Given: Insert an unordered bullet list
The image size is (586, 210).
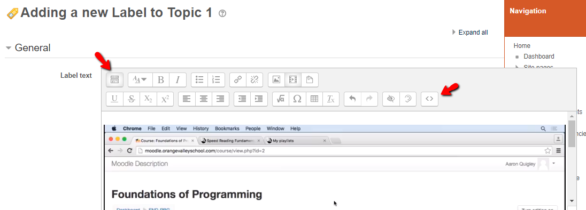Looking at the screenshot, I should 199,79.
